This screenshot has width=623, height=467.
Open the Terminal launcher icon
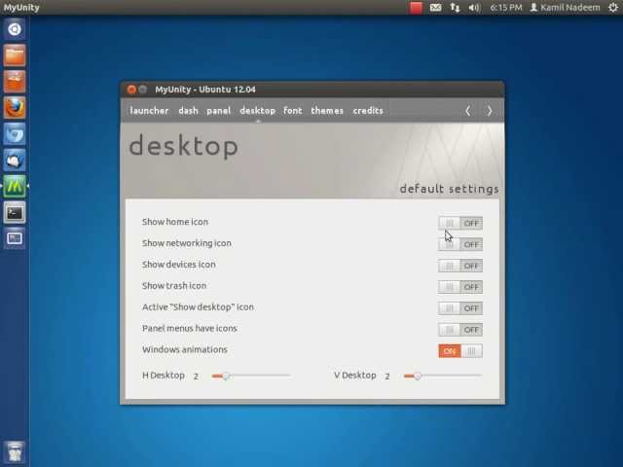click(x=15, y=212)
